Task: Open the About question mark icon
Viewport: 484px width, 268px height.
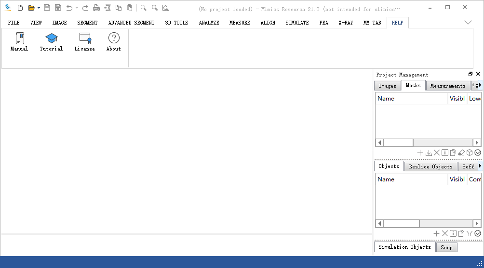Action: pos(114,42)
